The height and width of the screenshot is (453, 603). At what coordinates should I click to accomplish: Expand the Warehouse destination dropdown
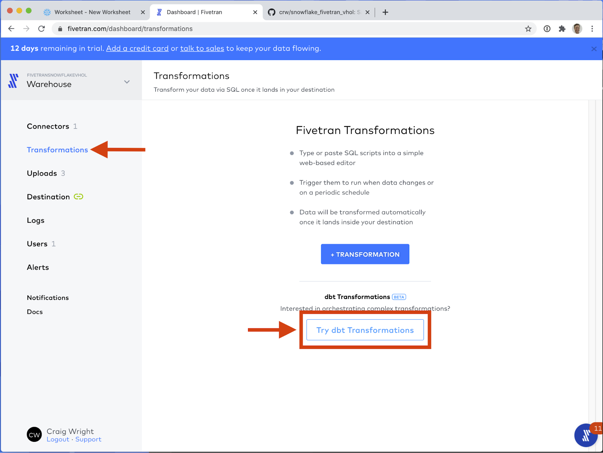[127, 82]
